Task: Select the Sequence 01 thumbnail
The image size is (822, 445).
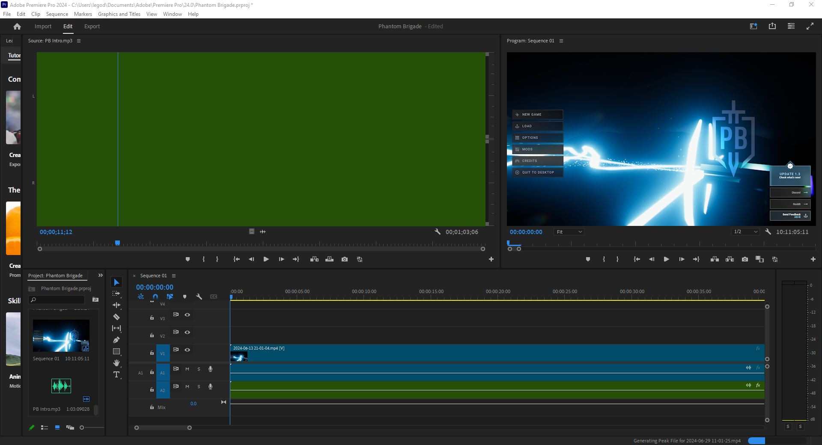Action: tap(61, 335)
